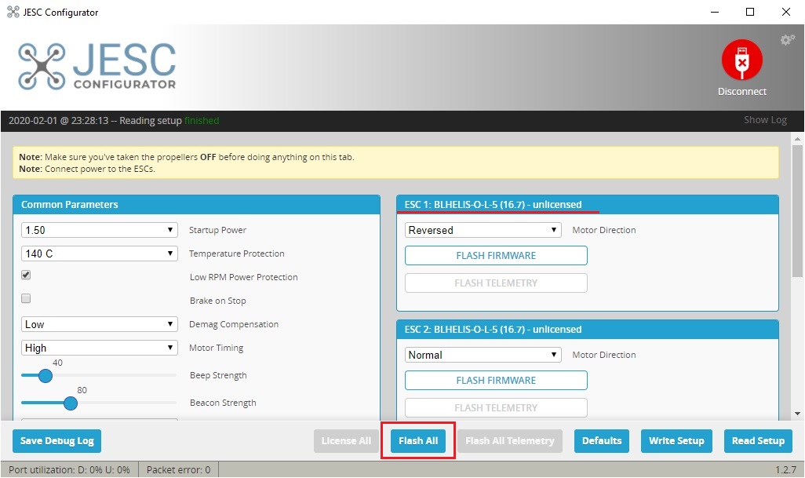
Task: Click the Connect power to ESCs note
Action: (87, 169)
